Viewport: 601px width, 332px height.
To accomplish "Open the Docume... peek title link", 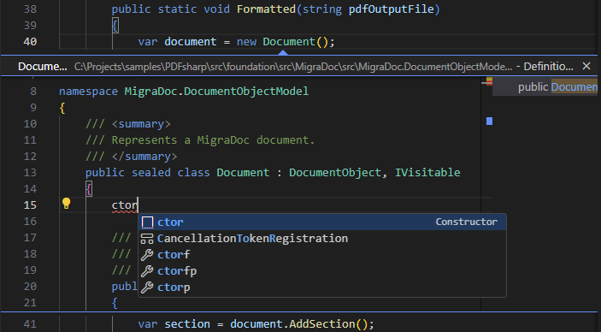I will [x=42, y=67].
